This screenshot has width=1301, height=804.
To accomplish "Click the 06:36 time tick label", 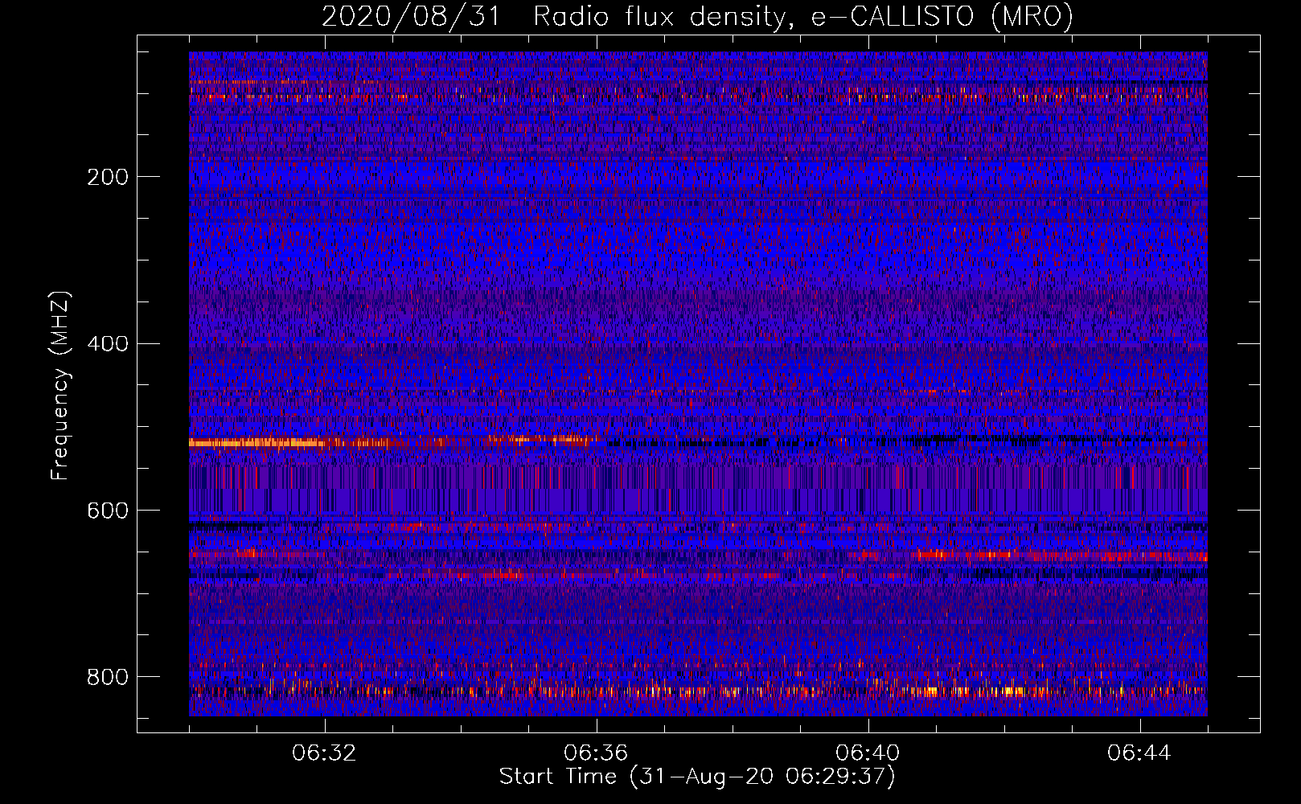I will [x=596, y=753].
